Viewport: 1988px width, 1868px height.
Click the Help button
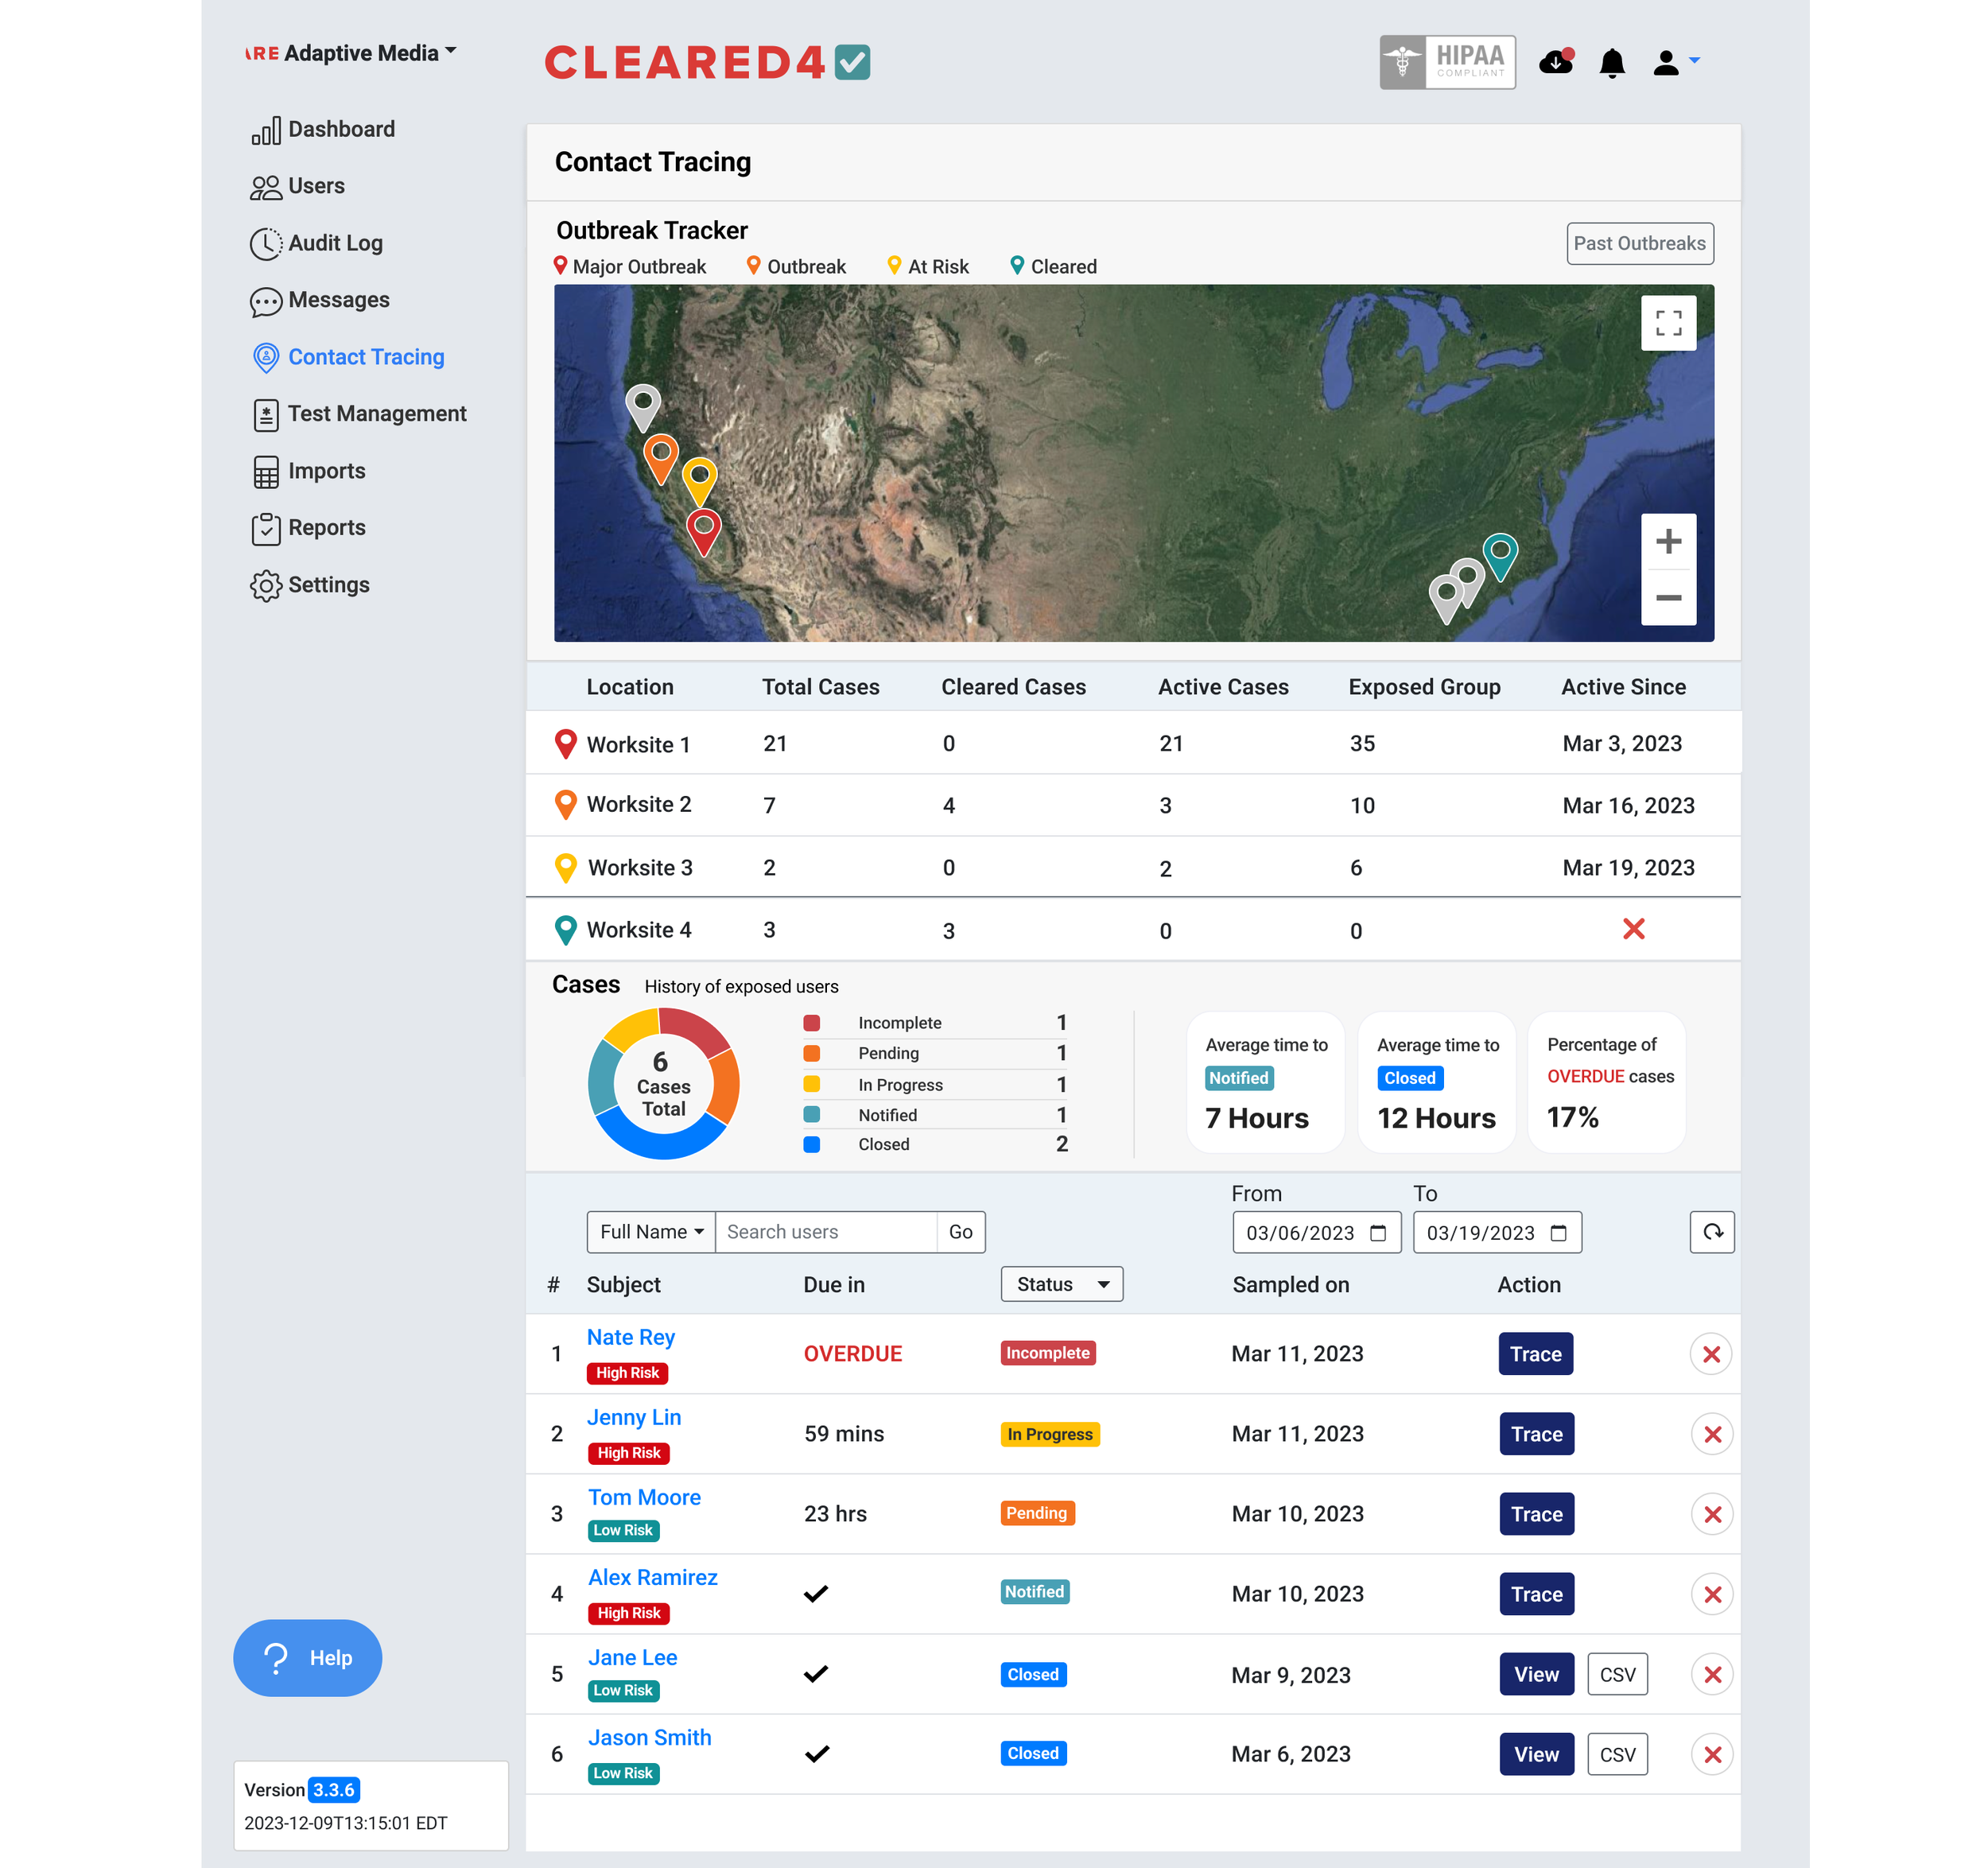[308, 1657]
